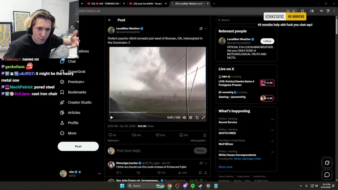Reply to Nimerigar_hunter's comment
The height and width of the screenshot is (190, 338).
[118, 173]
